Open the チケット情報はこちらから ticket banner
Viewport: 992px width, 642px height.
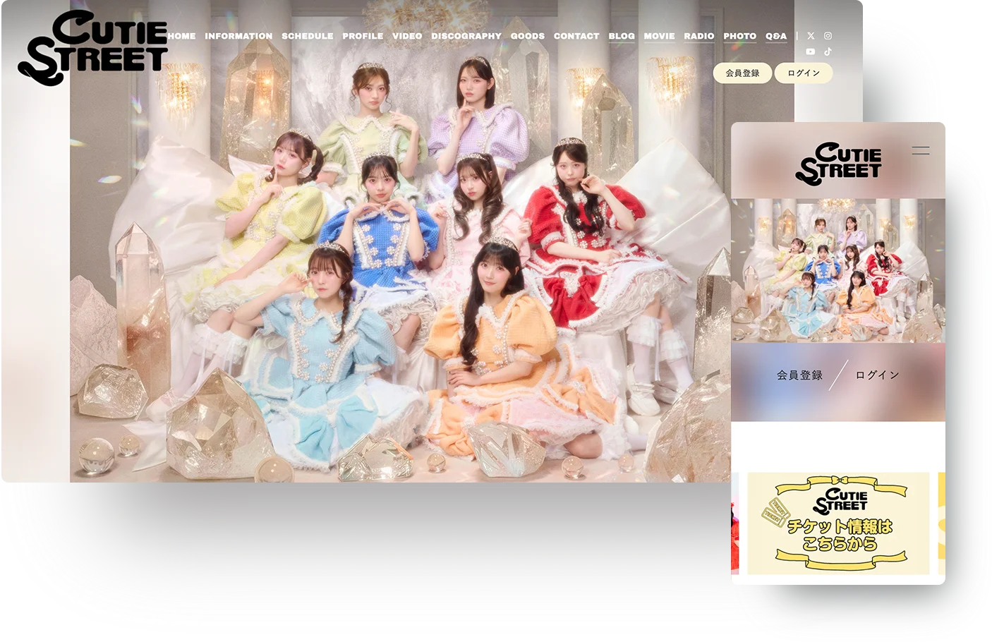coord(838,523)
